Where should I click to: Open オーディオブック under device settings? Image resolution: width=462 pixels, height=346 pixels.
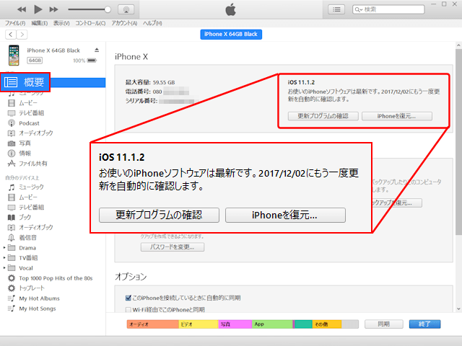[35, 133]
